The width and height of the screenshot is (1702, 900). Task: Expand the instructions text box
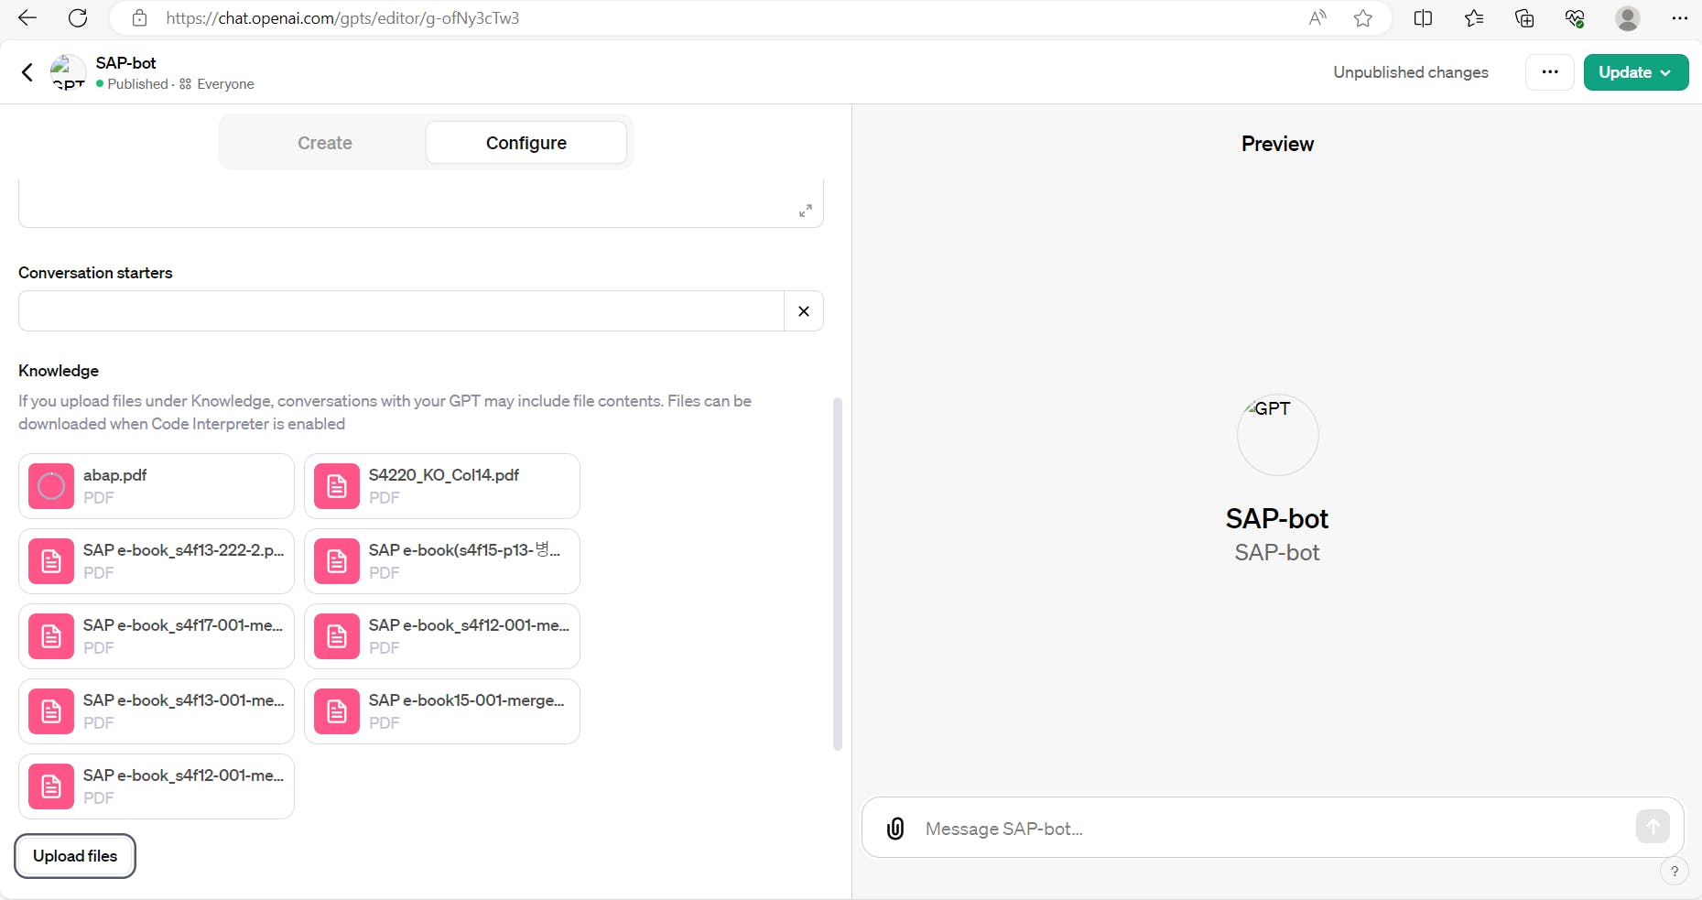pyautogui.click(x=806, y=211)
